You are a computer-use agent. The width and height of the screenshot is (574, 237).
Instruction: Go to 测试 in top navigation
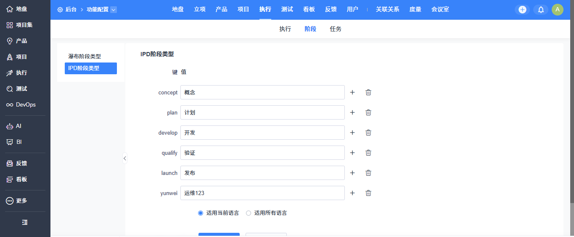click(287, 9)
